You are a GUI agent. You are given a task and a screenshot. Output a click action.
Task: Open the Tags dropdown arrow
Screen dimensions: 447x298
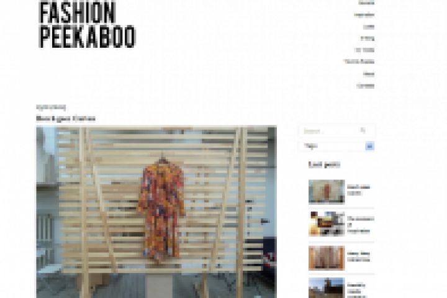tap(370, 147)
